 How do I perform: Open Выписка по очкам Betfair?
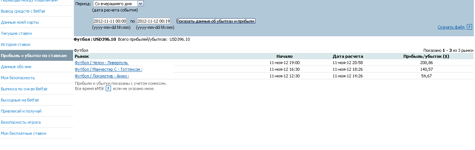(x=24, y=89)
